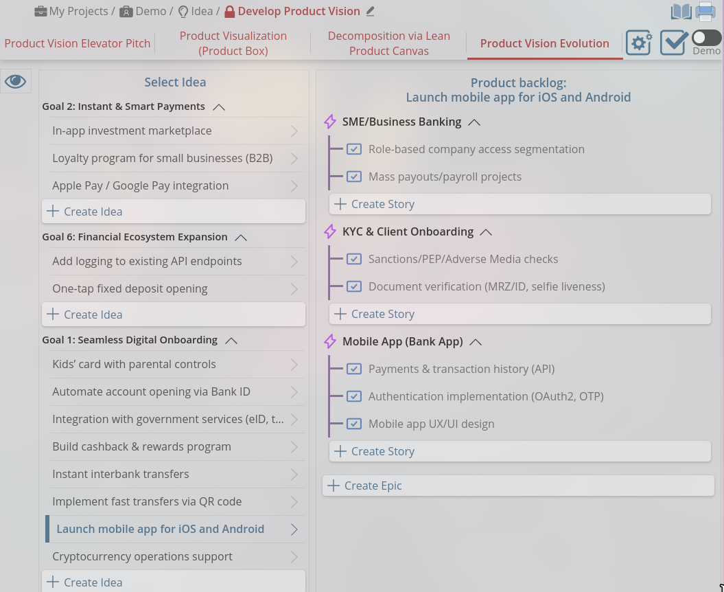The height and width of the screenshot is (592, 724).
Task: Check the Mass payouts/payroll projects story checkbox
Action: click(x=354, y=177)
